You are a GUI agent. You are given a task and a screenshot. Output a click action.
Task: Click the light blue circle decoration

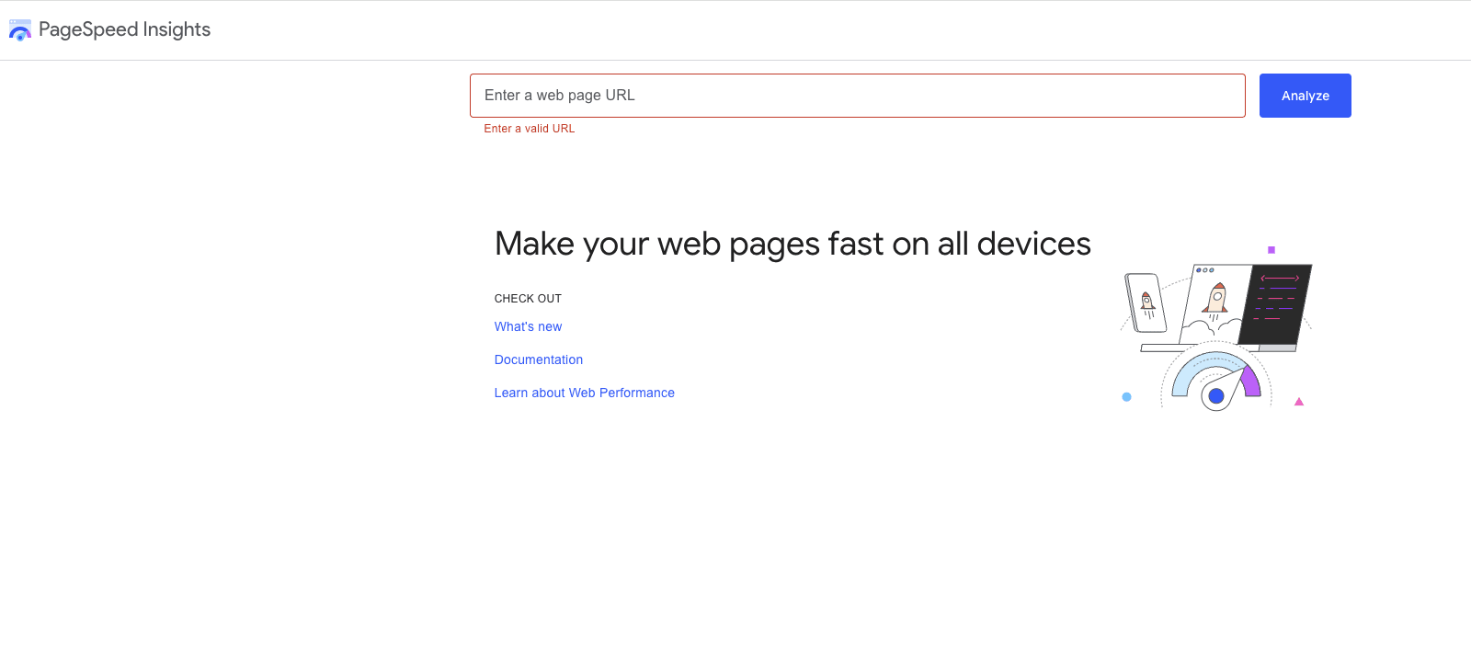1126,397
